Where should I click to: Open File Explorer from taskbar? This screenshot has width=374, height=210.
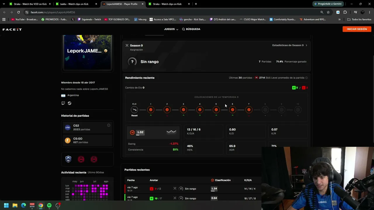pyautogui.click(x=15, y=205)
